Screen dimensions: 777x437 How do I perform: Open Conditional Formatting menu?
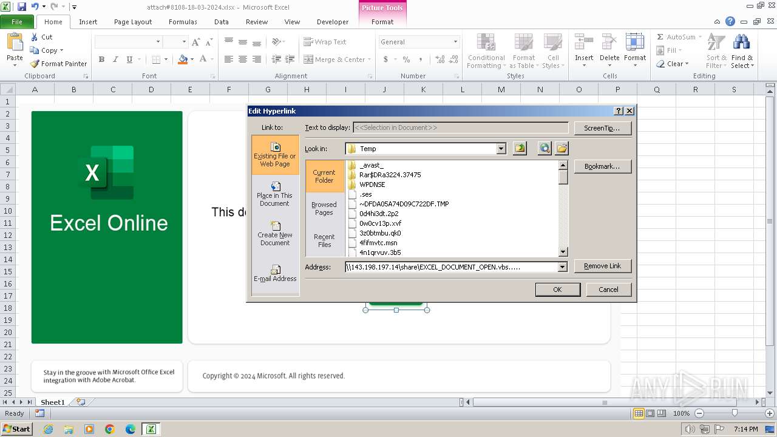click(x=486, y=51)
